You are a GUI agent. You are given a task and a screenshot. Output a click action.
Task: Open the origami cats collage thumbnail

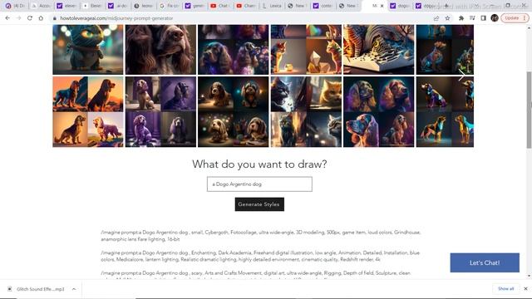[306, 49]
